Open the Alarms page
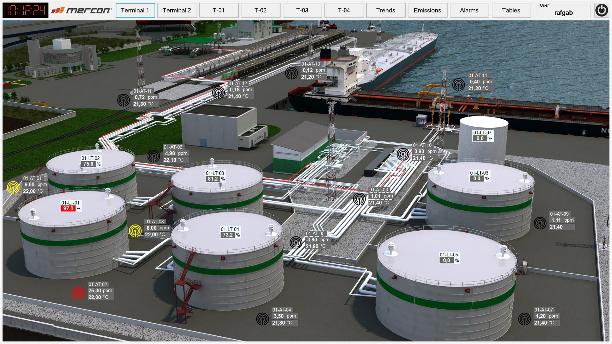 coord(469,10)
